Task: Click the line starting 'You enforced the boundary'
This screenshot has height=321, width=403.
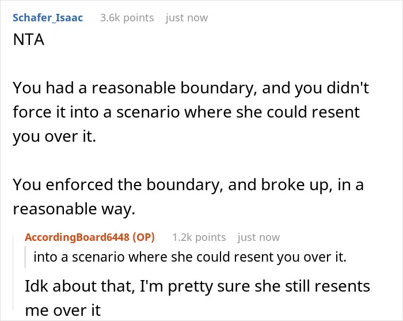Action: (x=188, y=184)
